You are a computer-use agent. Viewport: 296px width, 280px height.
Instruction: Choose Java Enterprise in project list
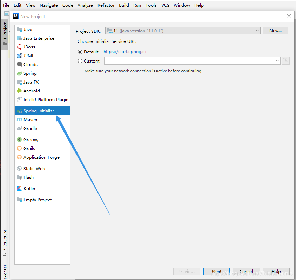tap(42, 38)
